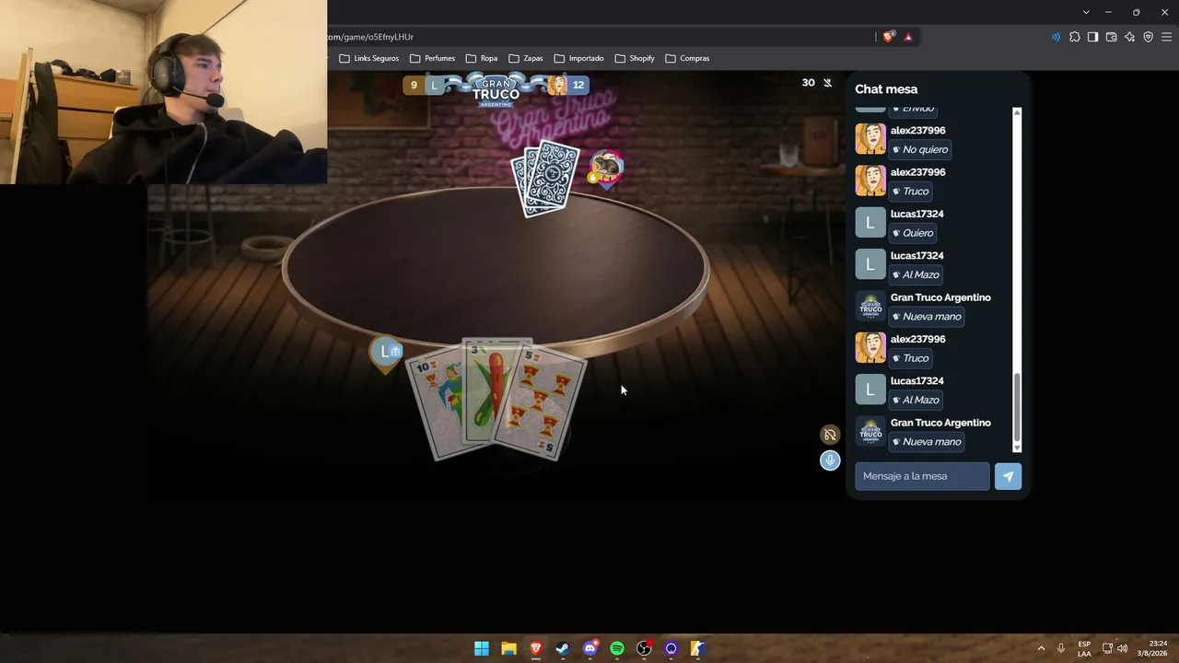This screenshot has width=1179, height=663.
Task: Click your player L avatar pin
Action: 386,353
